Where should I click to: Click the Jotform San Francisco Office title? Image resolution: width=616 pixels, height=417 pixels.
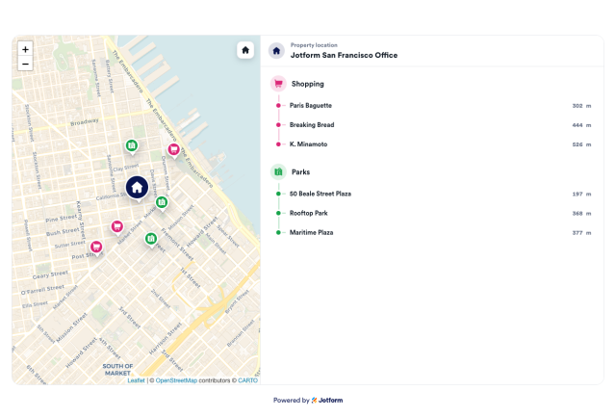[344, 55]
